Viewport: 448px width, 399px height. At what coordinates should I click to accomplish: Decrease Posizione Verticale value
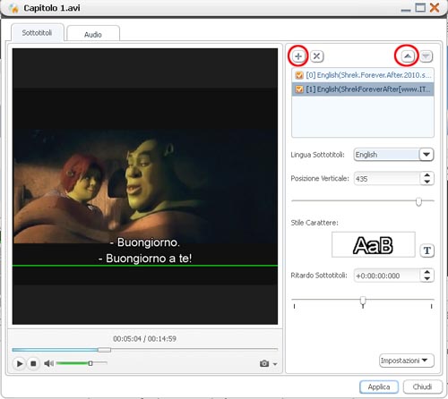(427, 182)
